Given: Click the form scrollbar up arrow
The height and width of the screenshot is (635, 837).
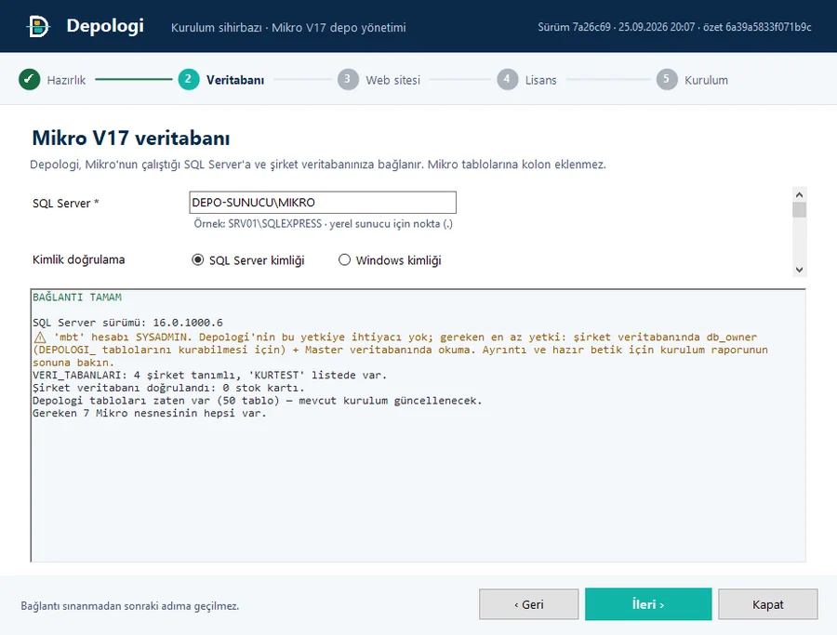Looking at the screenshot, I should tap(799, 194).
